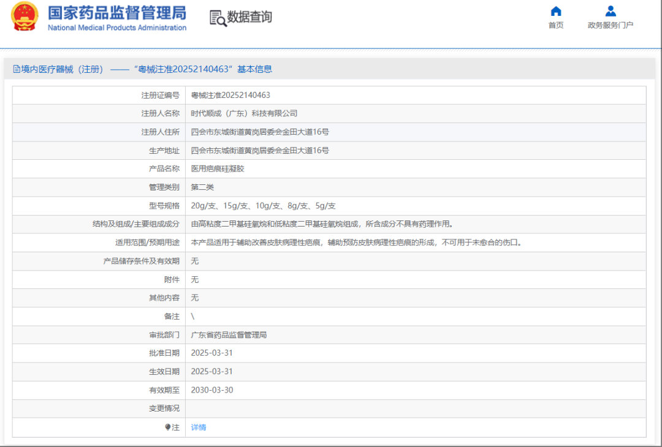Select registration number 粤械注准20252140463 value
Image resolution: width=662 pixels, height=447 pixels.
[x=230, y=96]
